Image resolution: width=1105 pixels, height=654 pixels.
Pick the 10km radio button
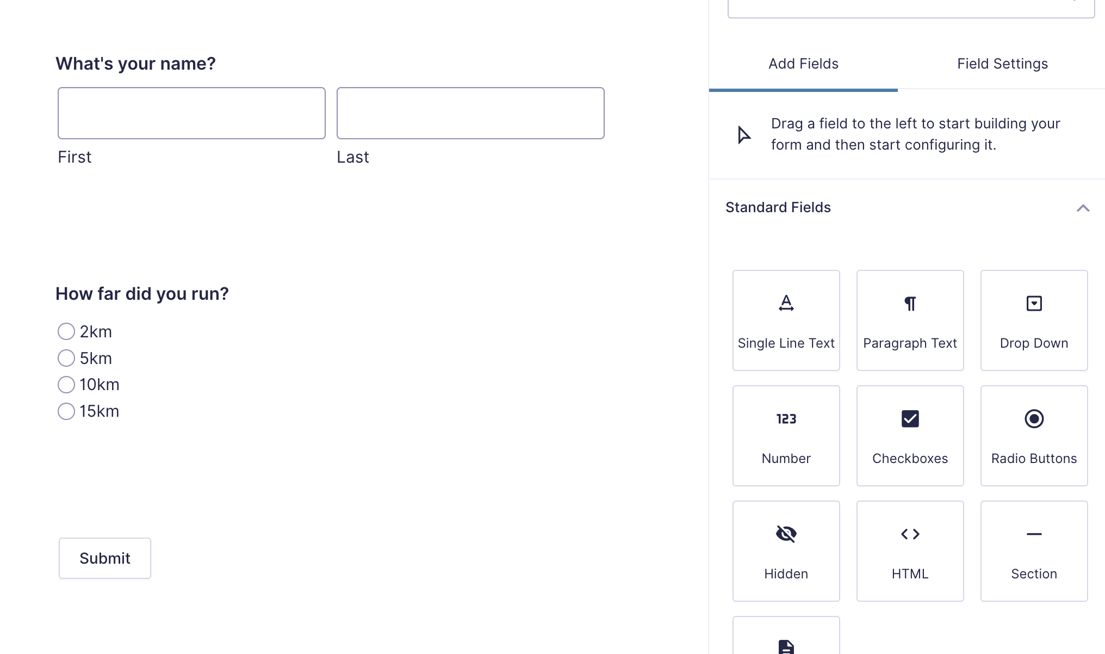[66, 385]
